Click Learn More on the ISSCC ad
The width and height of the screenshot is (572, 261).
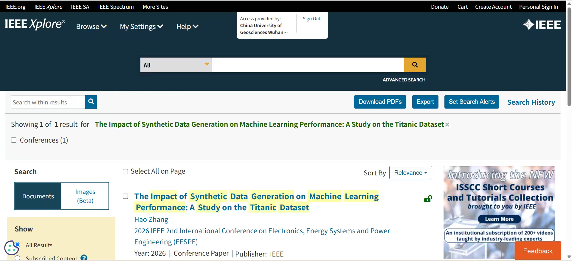pyautogui.click(x=499, y=219)
